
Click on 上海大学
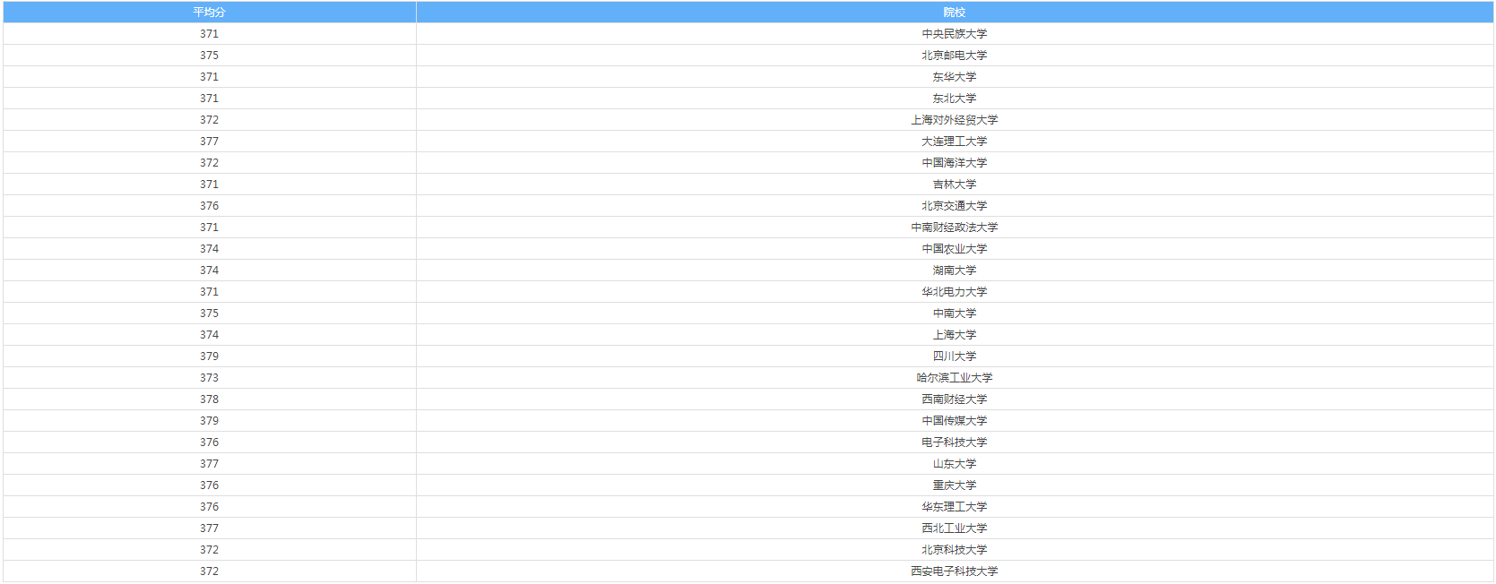pos(955,335)
